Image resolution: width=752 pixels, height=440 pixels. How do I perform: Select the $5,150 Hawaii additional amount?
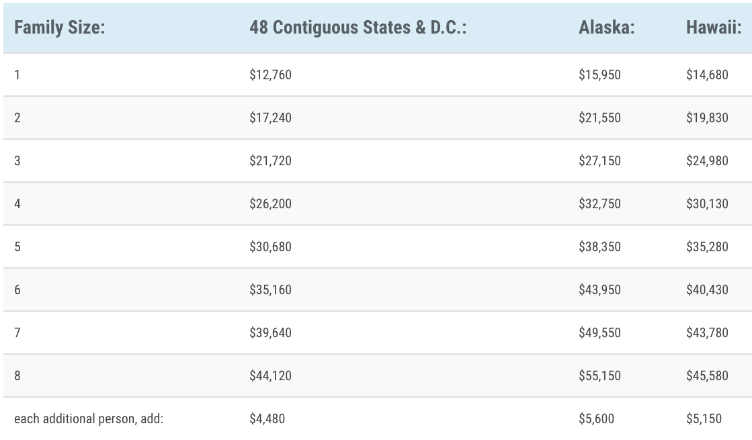click(x=704, y=419)
